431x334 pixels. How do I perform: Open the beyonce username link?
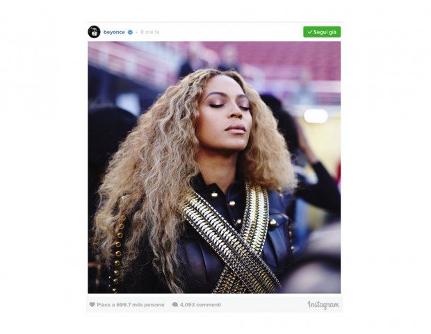pyautogui.click(x=114, y=32)
